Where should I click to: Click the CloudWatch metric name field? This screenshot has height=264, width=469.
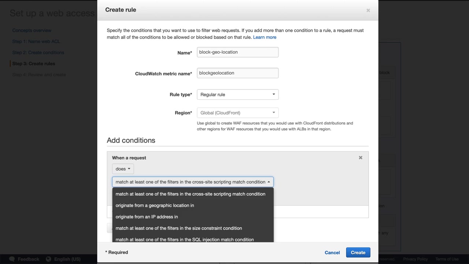(x=237, y=73)
